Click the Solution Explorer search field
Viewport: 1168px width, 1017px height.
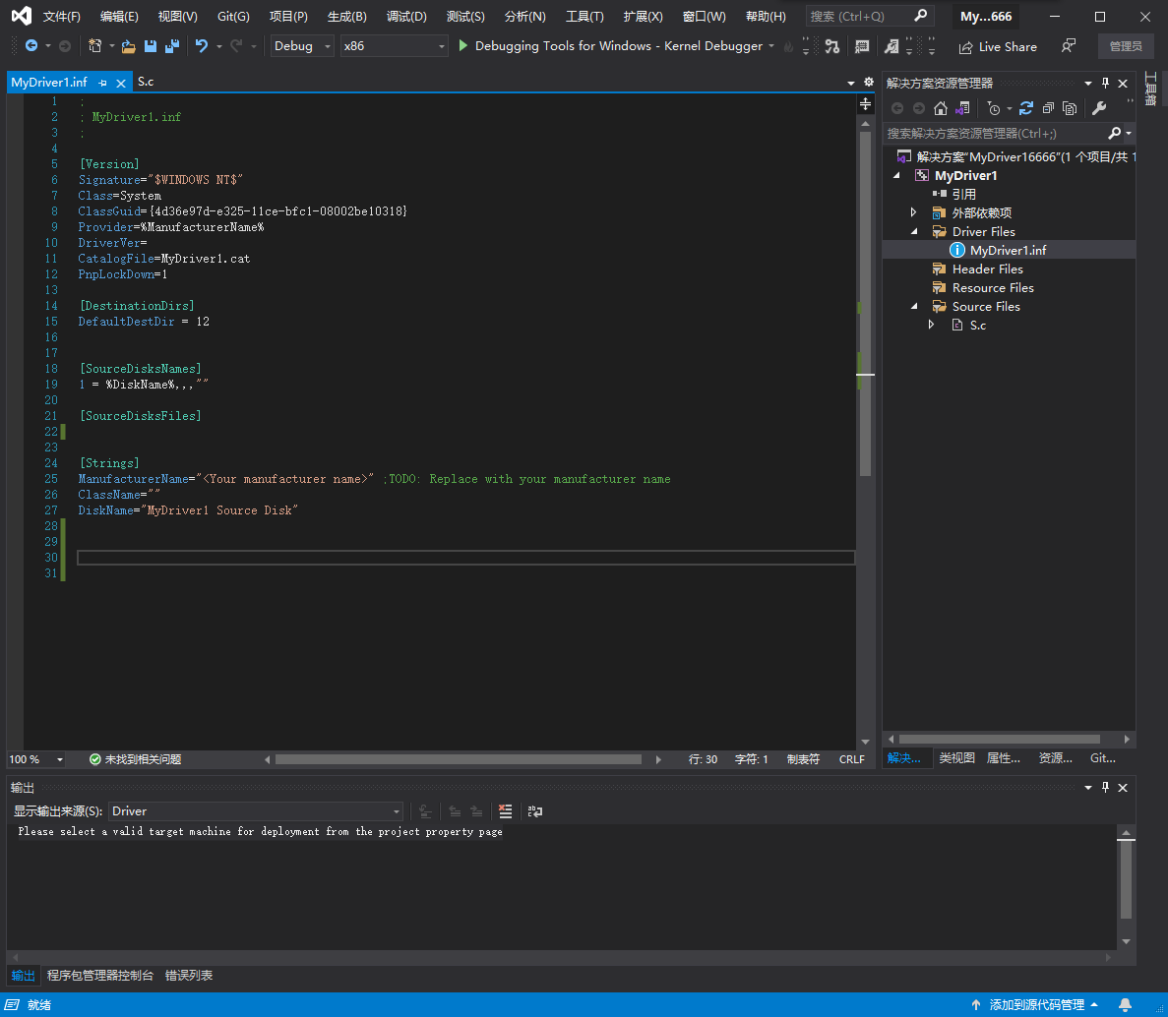tap(995, 133)
